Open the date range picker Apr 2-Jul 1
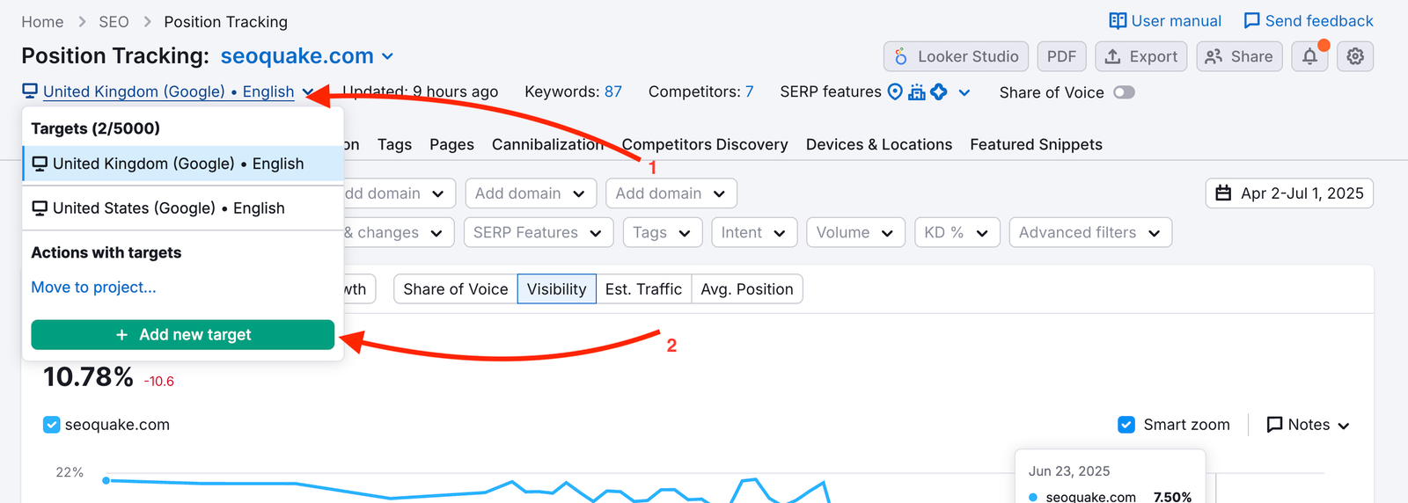This screenshot has height=503, width=1408. click(1289, 193)
